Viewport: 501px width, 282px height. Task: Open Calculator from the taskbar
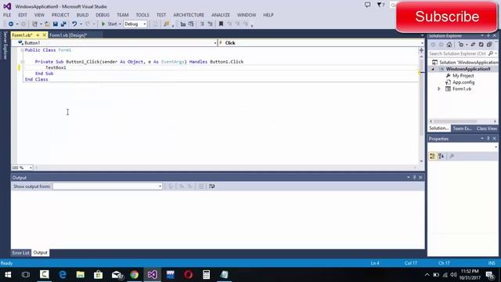pyautogui.click(x=206, y=275)
